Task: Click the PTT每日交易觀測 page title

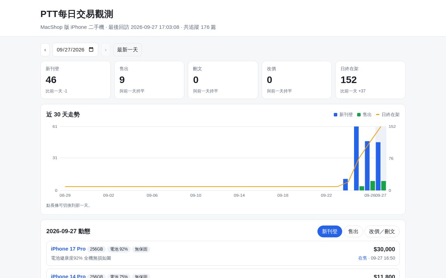Action: point(77,14)
